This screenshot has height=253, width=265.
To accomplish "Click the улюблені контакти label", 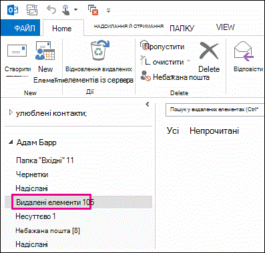I will [51, 113].
